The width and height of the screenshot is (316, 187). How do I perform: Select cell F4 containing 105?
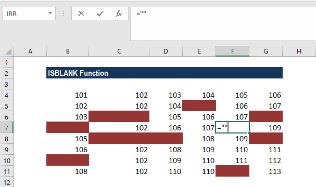(x=232, y=95)
